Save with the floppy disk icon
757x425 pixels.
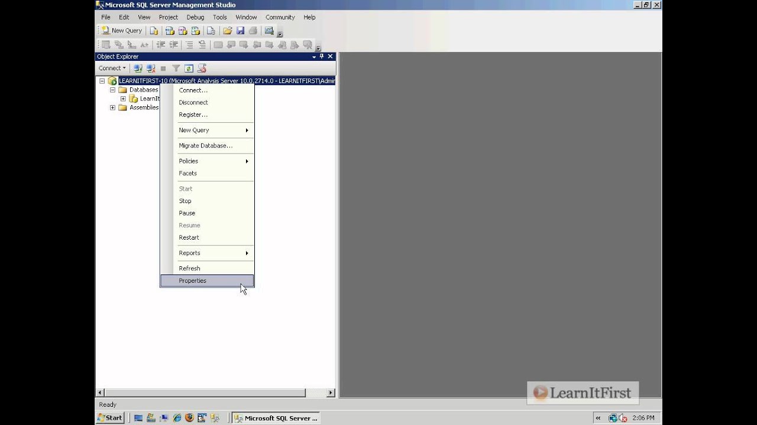240,31
